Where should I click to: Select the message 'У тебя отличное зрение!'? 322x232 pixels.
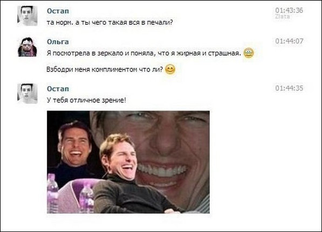tap(86, 101)
